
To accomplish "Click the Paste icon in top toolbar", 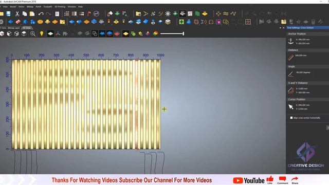I will click(x=32, y=14).
